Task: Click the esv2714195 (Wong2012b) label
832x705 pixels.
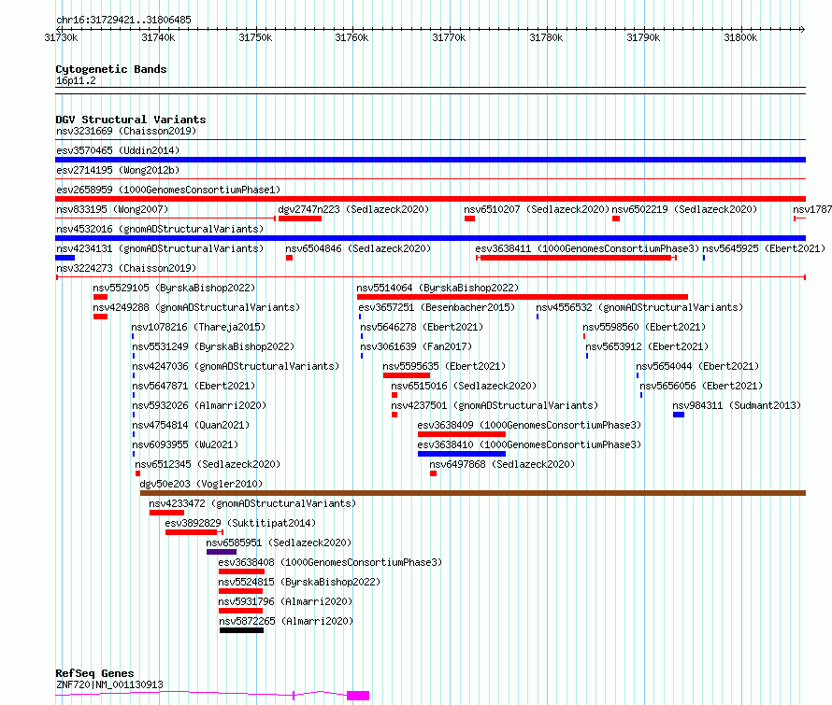Action: [x=118, y=170]
